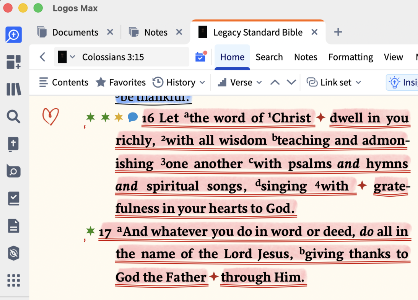
Task: Expand the resource cover dropdown chevron
Action: 73,57
